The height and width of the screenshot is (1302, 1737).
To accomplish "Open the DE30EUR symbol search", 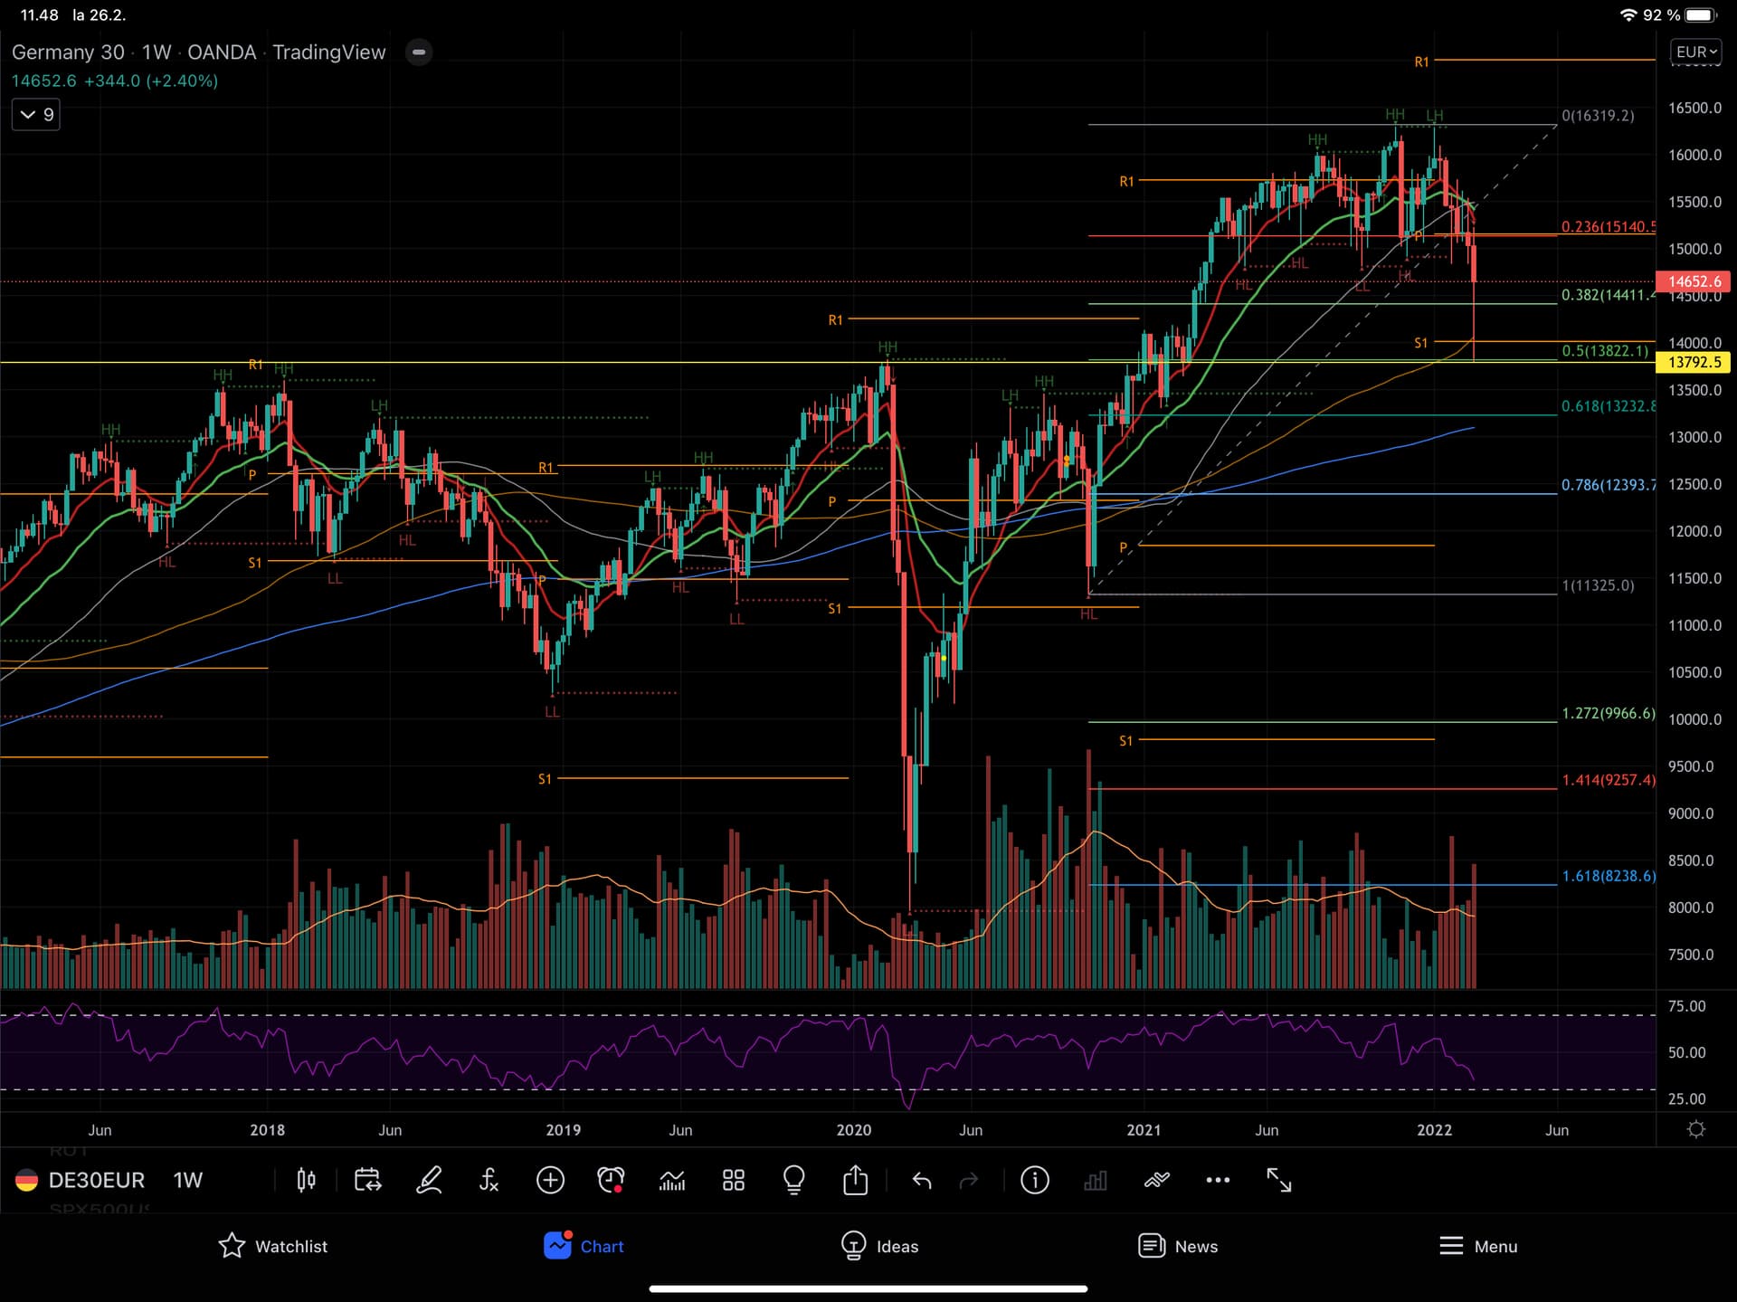I will 97,1180.
